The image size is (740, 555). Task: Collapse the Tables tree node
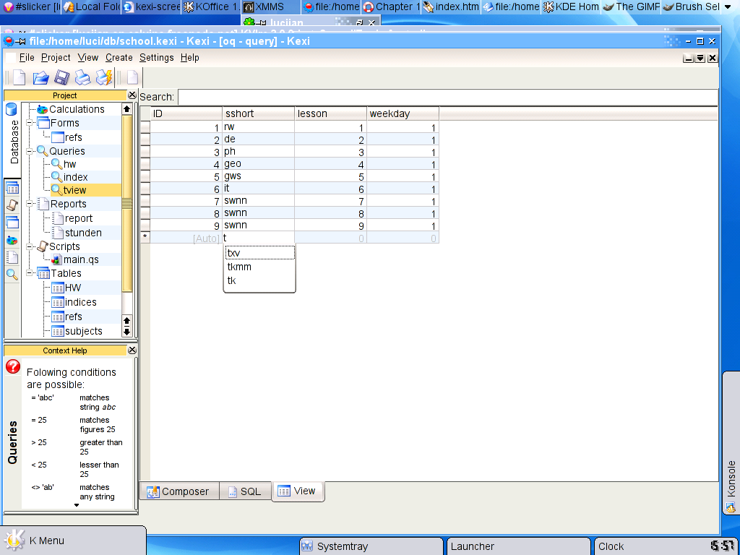point(30,273)
